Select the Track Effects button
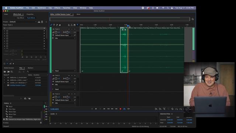The width and height of the screenshot is (236, 133). coord(31,18)
